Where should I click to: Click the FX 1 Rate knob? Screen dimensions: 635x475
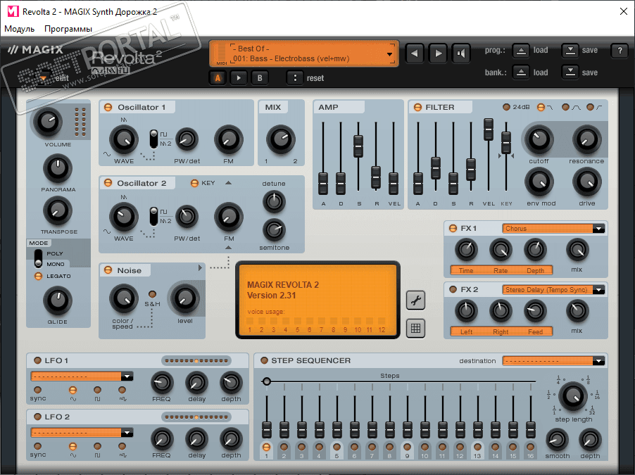tap(501, 249)
